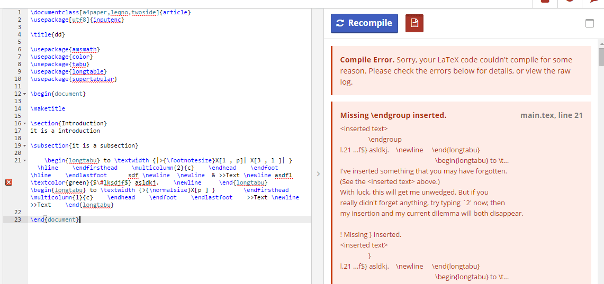Click the \usepackage{supertabular} line
The width and height of the screenshot is (604, 284).
point(74,79)
